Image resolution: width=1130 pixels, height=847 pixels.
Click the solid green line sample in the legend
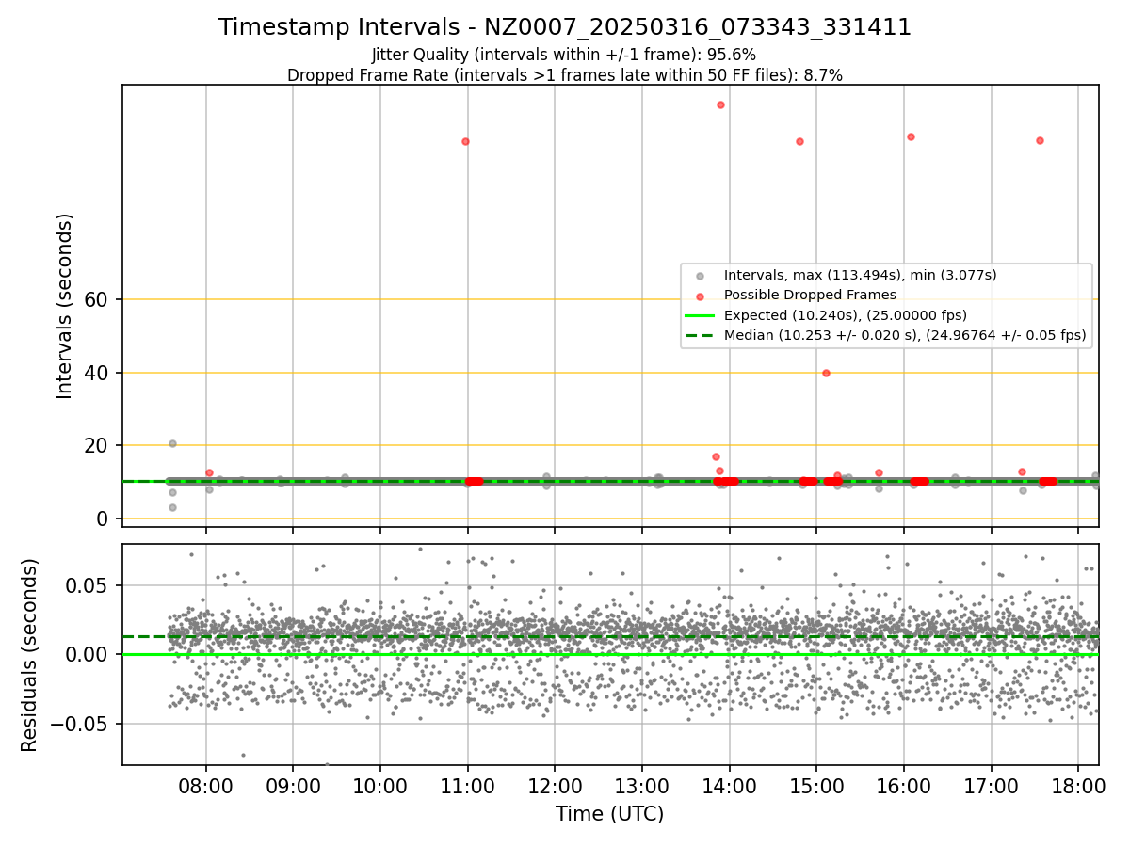700,314
